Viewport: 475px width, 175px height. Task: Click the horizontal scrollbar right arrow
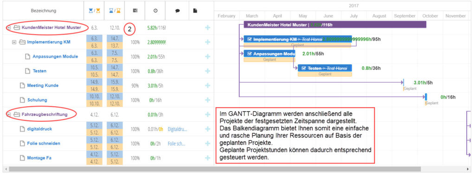pyautogui.click(x=468, y=169)
